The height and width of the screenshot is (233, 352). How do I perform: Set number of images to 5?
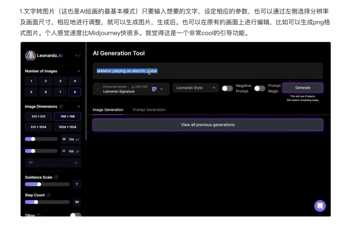pyautogui.click(x=31, y=92)
